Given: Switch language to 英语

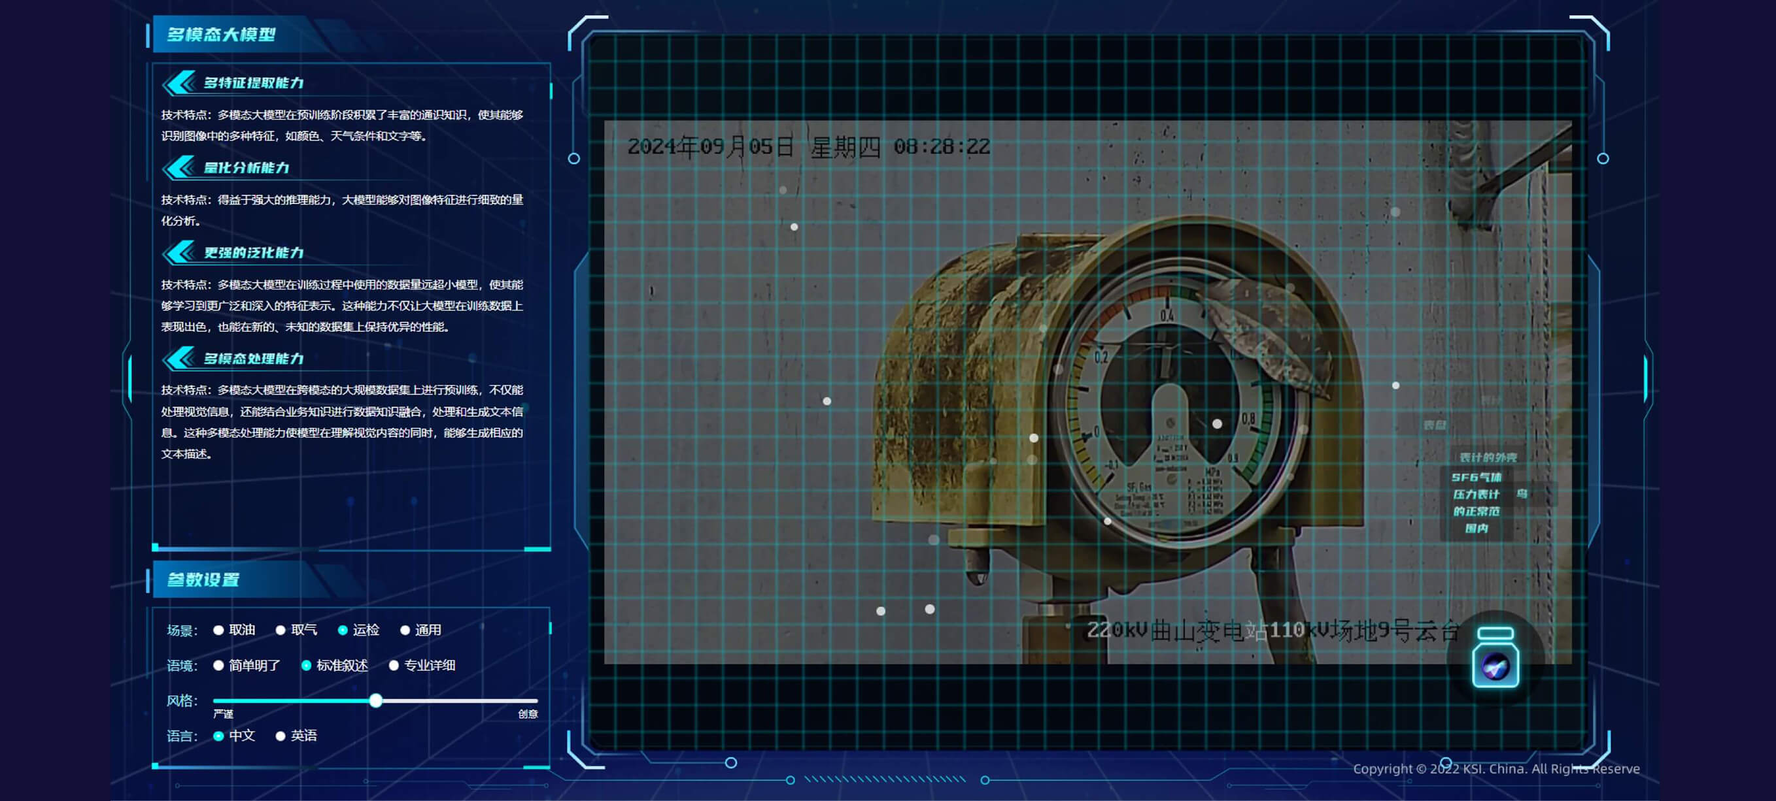Looking at the screenshot, I should pos(280,736).
